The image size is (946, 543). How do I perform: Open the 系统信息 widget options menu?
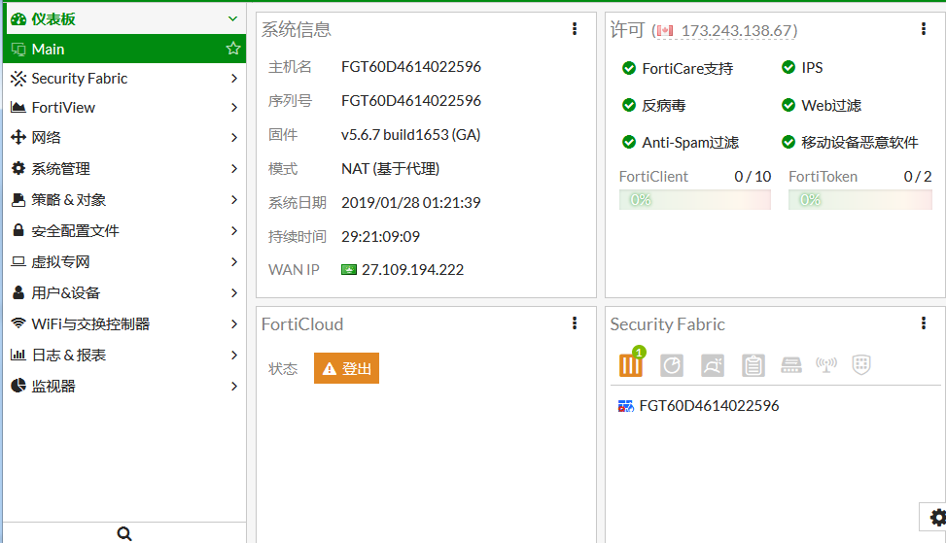[575, 29]
